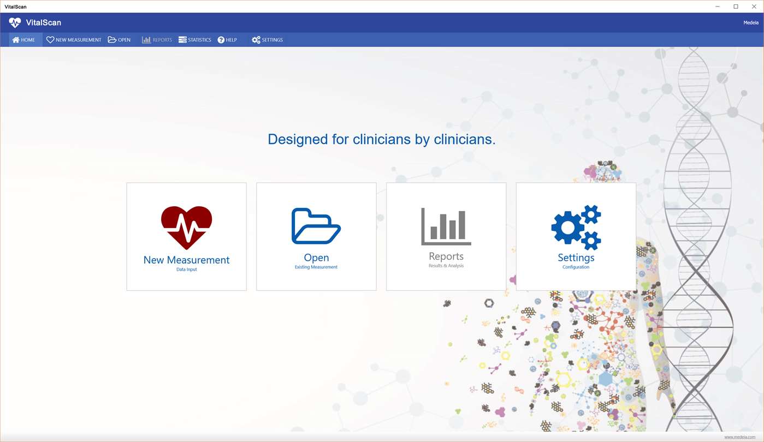Maximize the VitalScan window
This screenshot has width=764, height=442.
736,7
